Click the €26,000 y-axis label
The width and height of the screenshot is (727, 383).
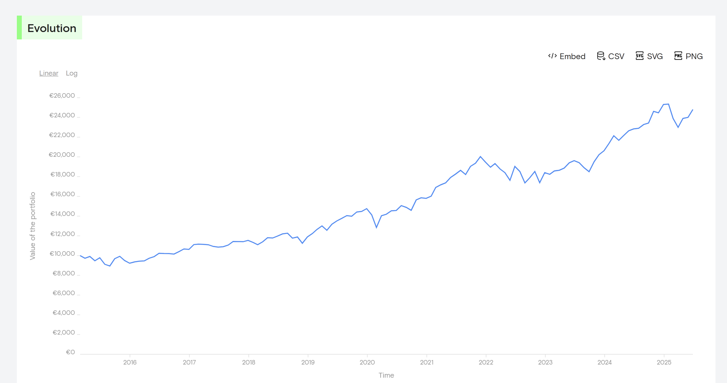pos(62,96)
